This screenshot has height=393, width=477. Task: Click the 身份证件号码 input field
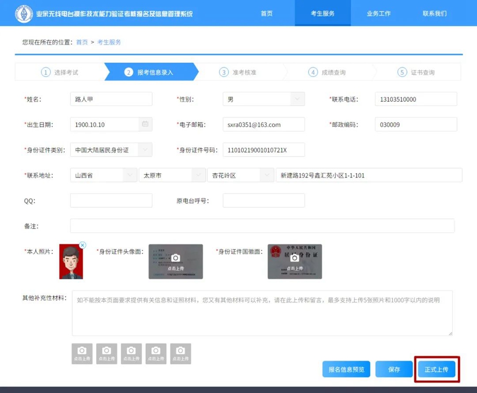(x=264, y=150)
